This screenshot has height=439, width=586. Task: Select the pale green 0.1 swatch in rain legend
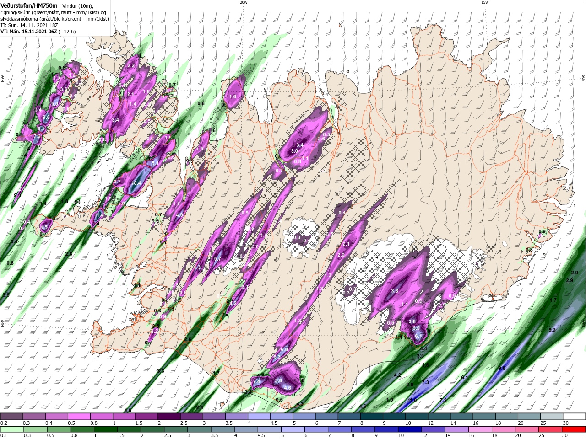(x=11, y=430)
